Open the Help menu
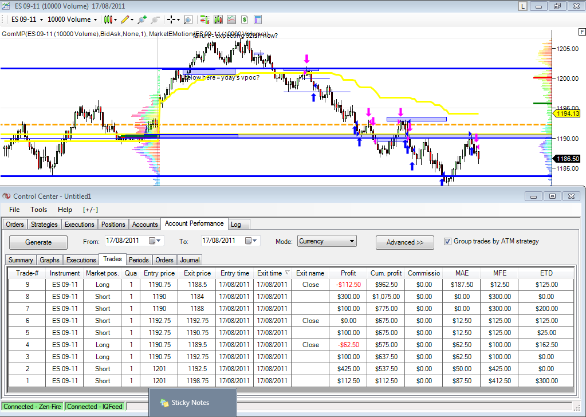 click(65, 210)
